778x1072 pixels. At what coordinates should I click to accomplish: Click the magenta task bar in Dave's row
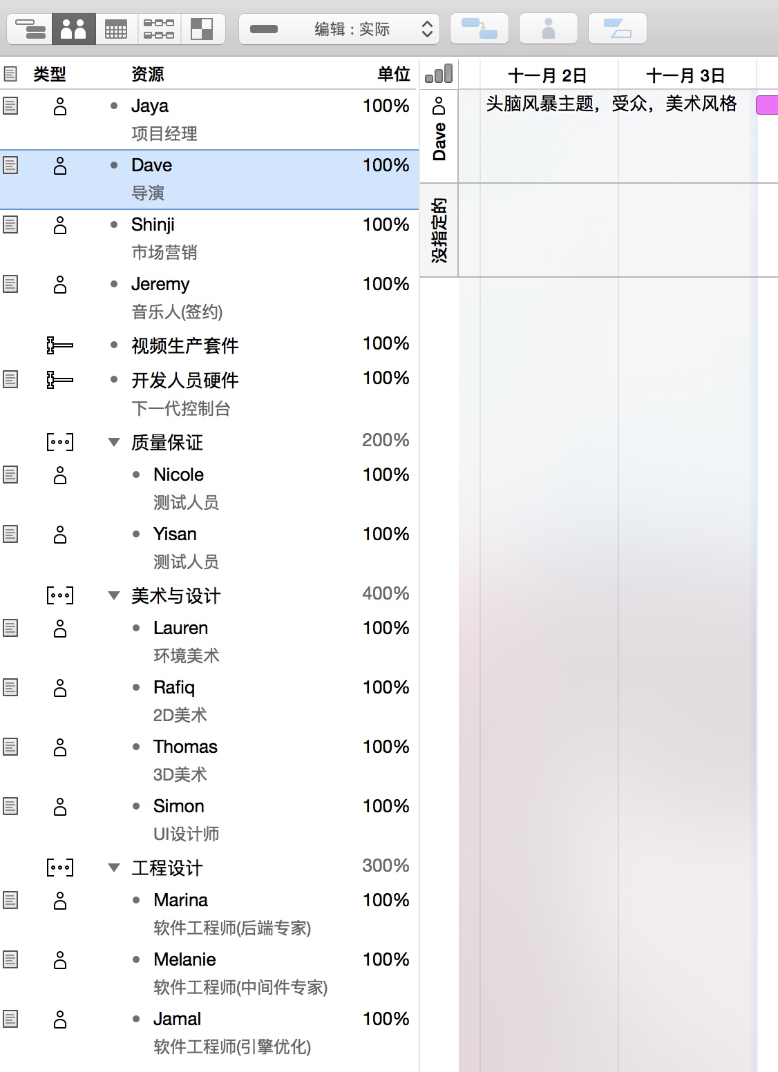tap(767, 105)
